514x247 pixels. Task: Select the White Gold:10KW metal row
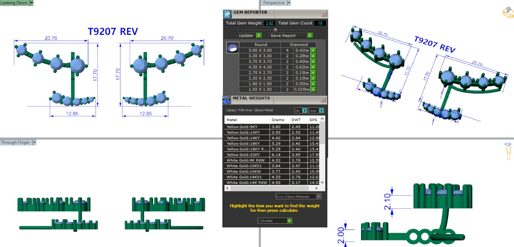247,171
